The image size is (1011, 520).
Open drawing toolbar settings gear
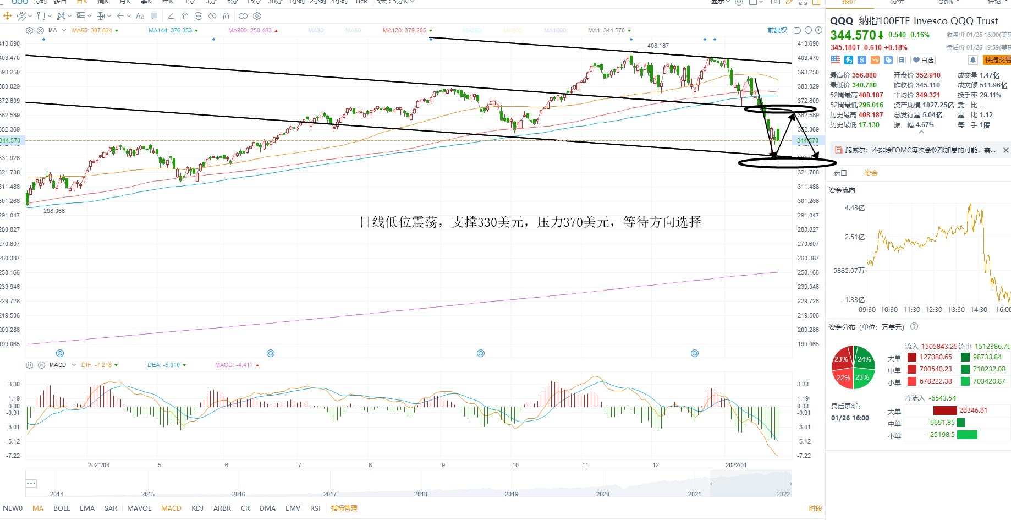(x=257, y=16)
